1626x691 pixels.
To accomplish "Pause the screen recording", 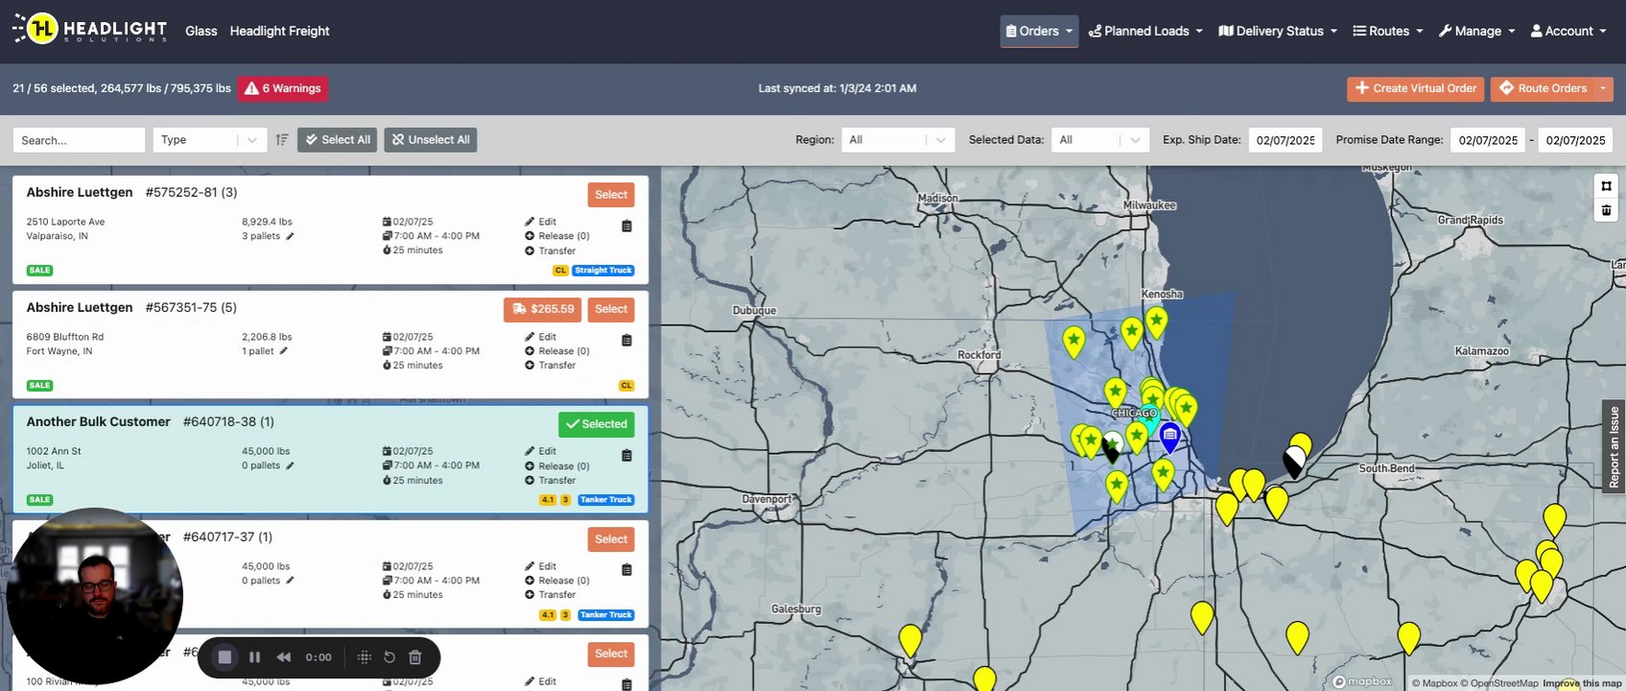I will (x=254, y=657).
